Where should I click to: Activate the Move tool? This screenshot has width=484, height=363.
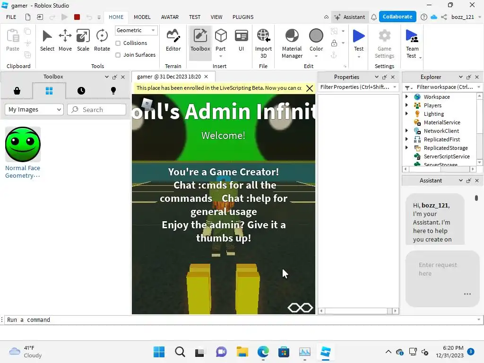(65, 40)
